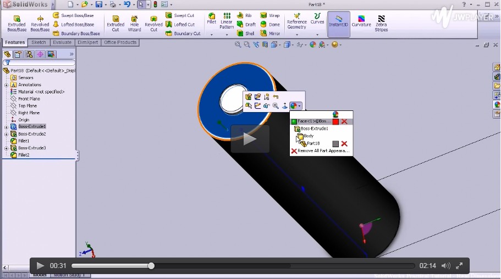Switch to PropertyManager panel tab

click(x=18, y=54)
